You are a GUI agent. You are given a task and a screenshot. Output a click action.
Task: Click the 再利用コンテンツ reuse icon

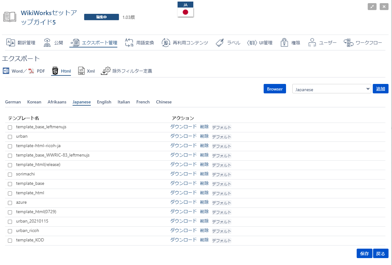point(166,43)
